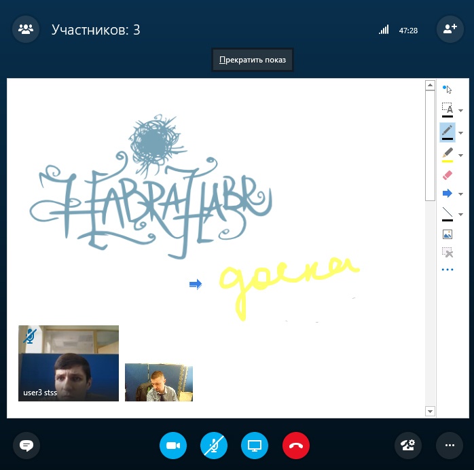Viewport: 474px width, 470px height.
Task: Check the signal strength indicator
Action: [384, 30]
